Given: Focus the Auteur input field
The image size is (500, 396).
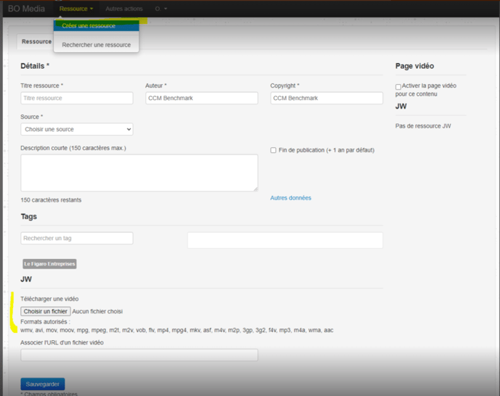Looking at the screenshot, I should (x=201, y=98).
